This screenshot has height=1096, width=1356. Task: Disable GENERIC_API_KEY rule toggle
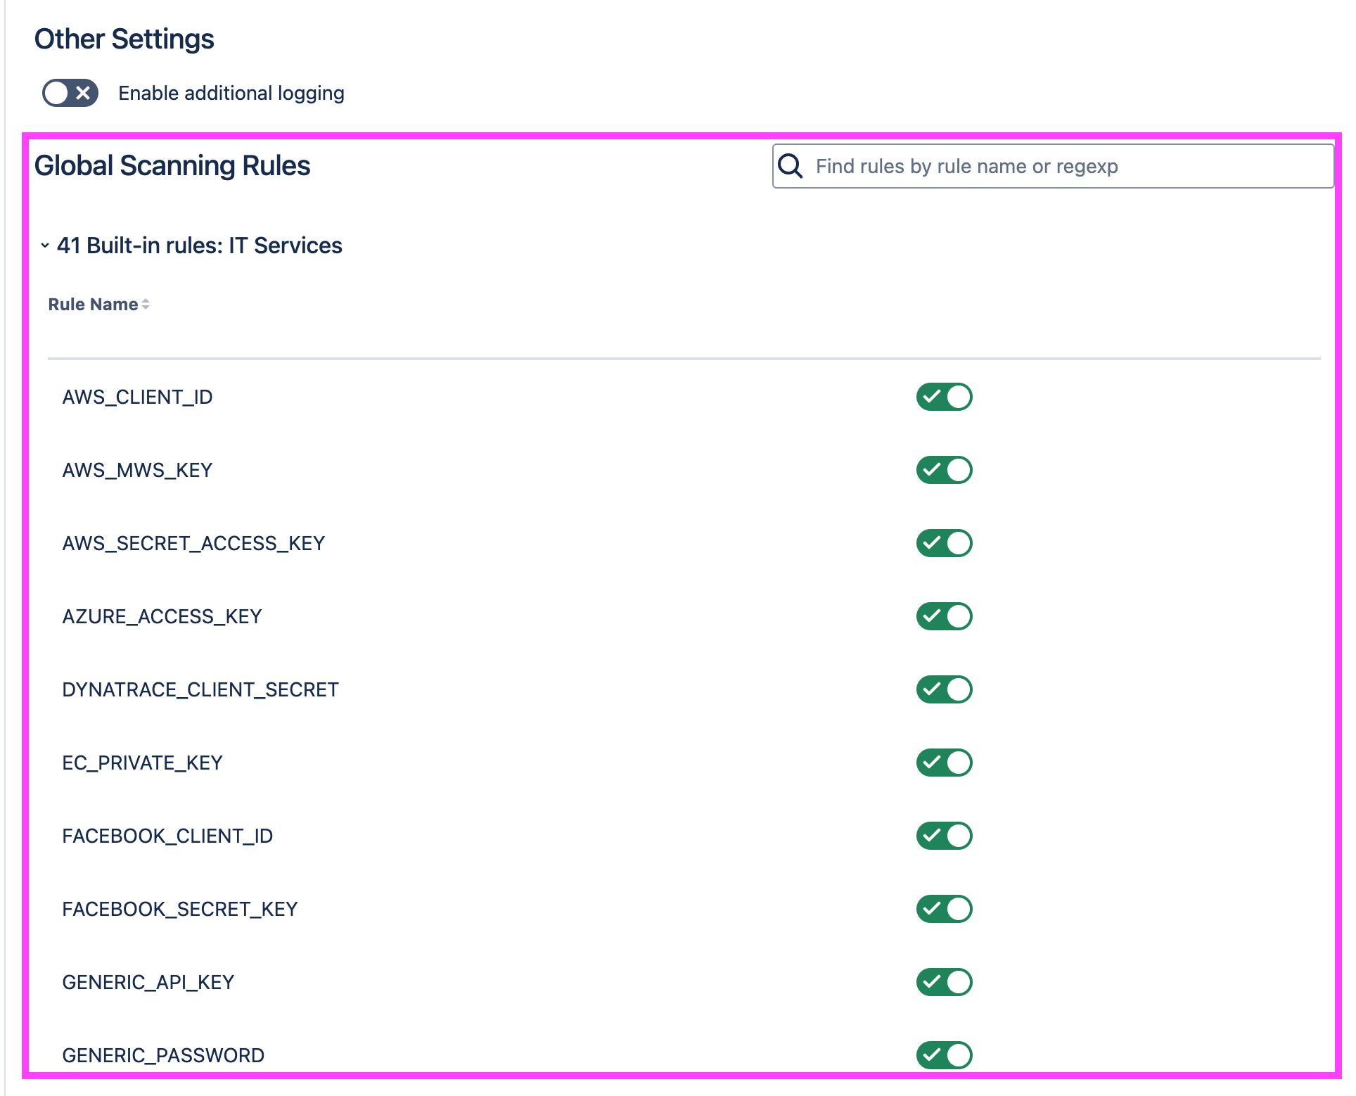[944, 982]
